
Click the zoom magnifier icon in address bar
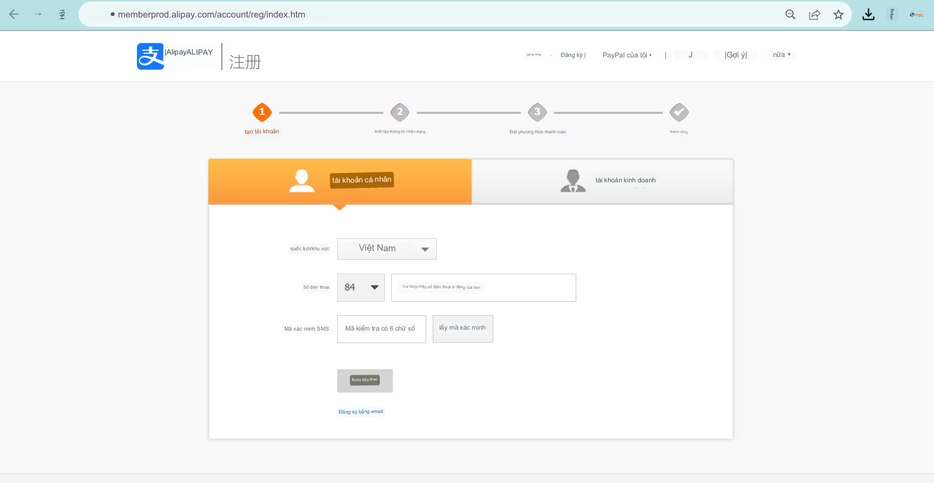[x=790, y=14]
